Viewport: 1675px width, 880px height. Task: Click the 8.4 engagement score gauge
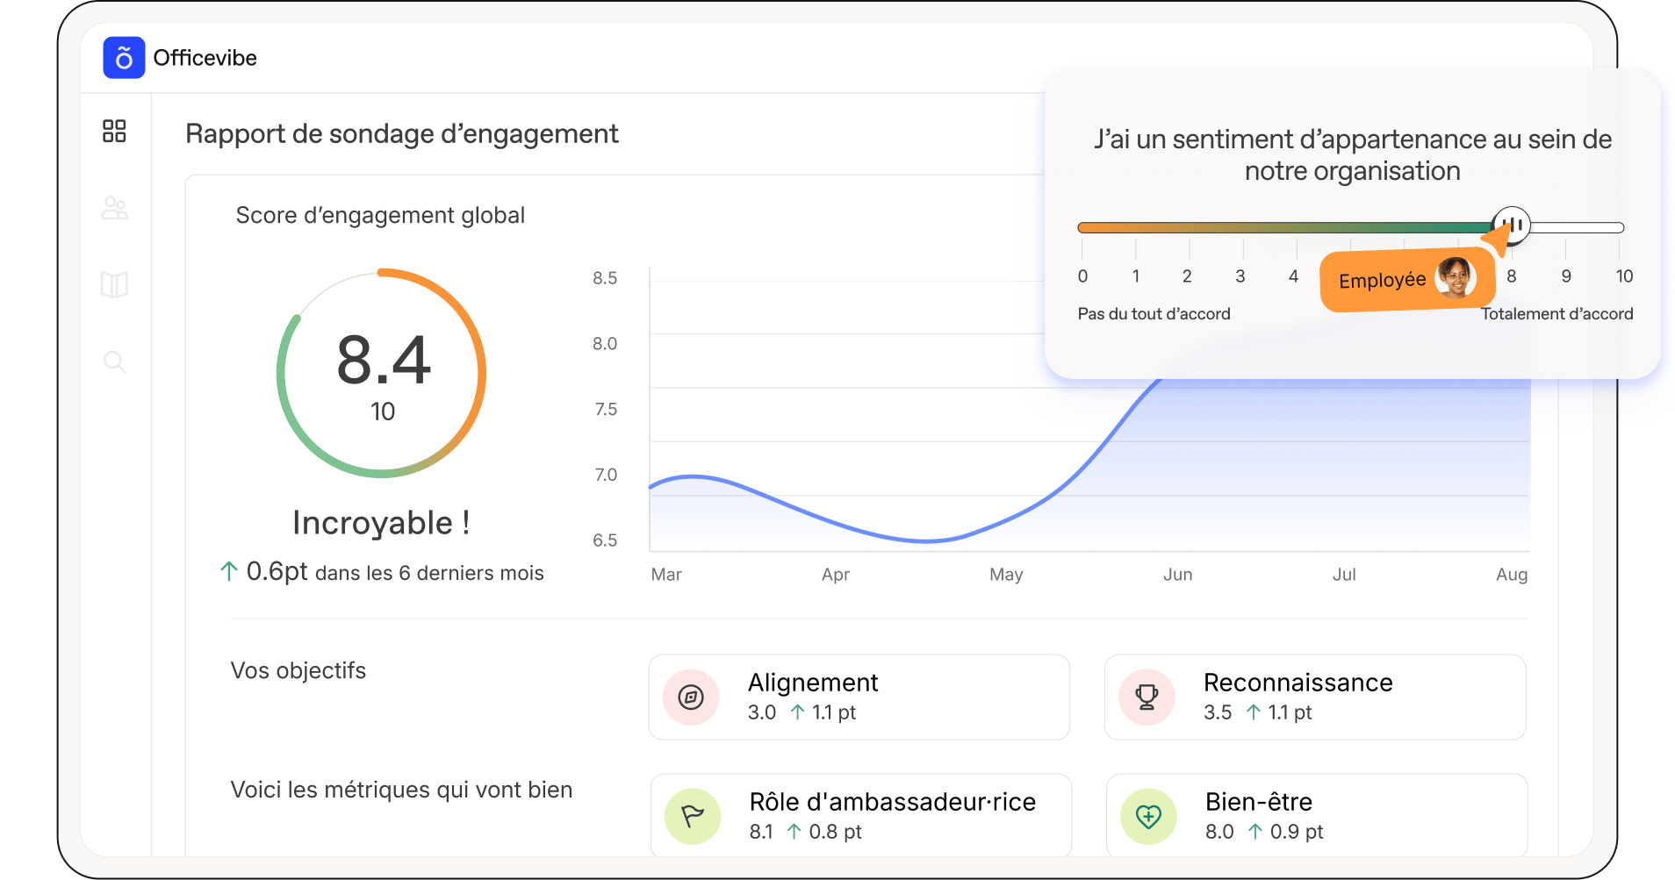click(x=382, y=373)
